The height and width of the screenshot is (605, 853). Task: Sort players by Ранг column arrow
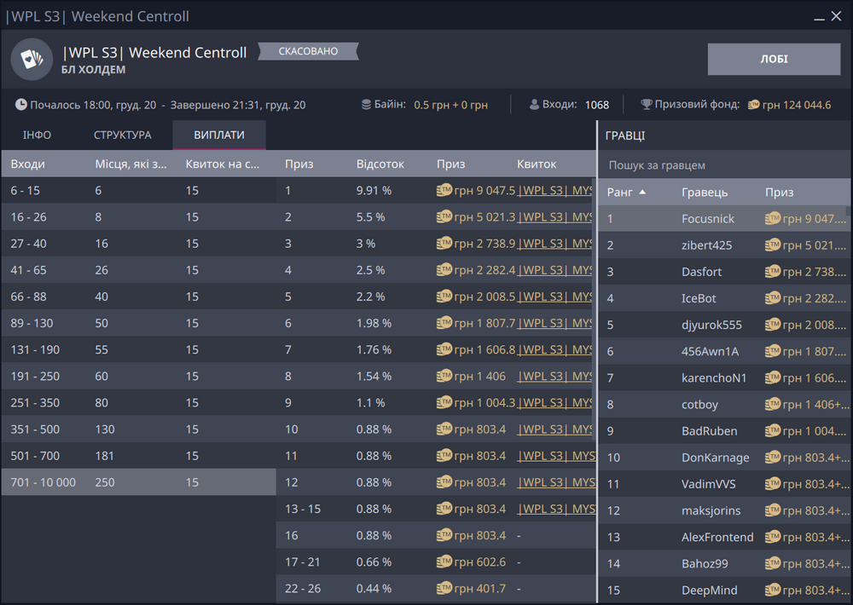pyautogui.click(x=642, y=193)
